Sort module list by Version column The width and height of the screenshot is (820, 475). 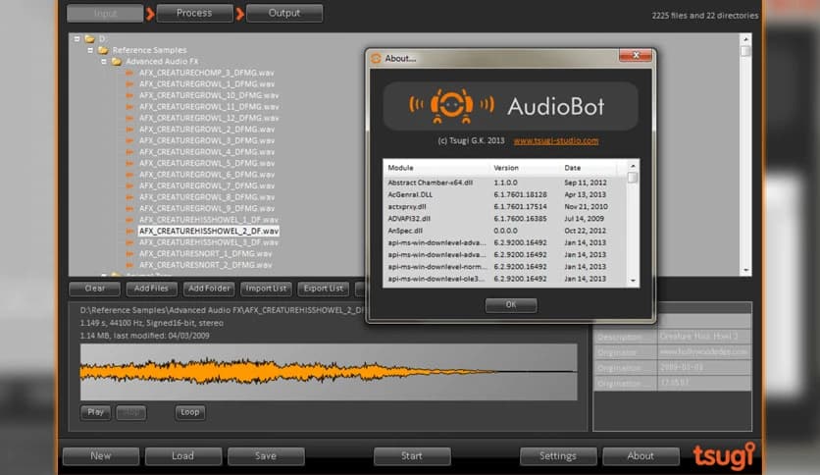coord(525,168)
